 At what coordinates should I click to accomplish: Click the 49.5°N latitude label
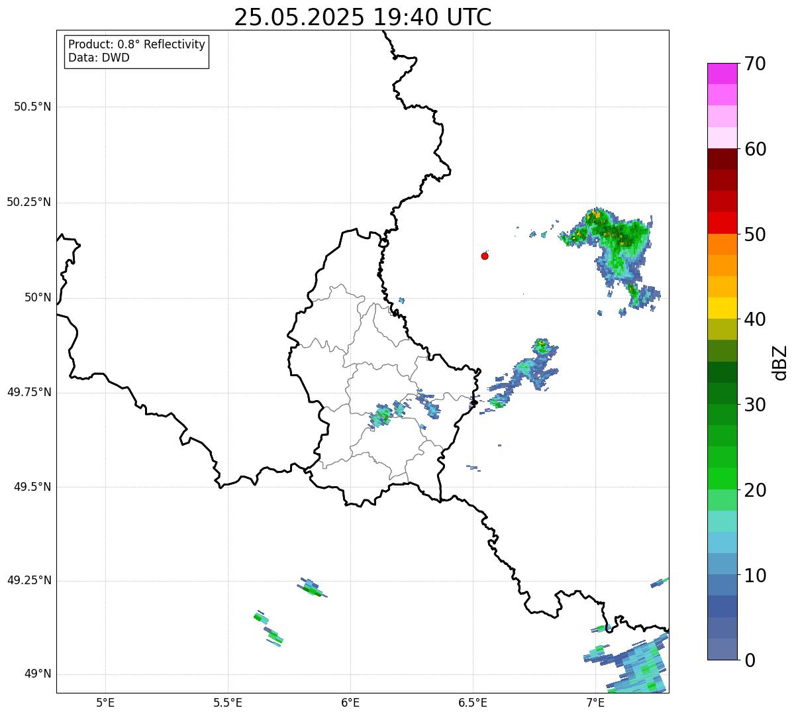click(x=32, y=487)
